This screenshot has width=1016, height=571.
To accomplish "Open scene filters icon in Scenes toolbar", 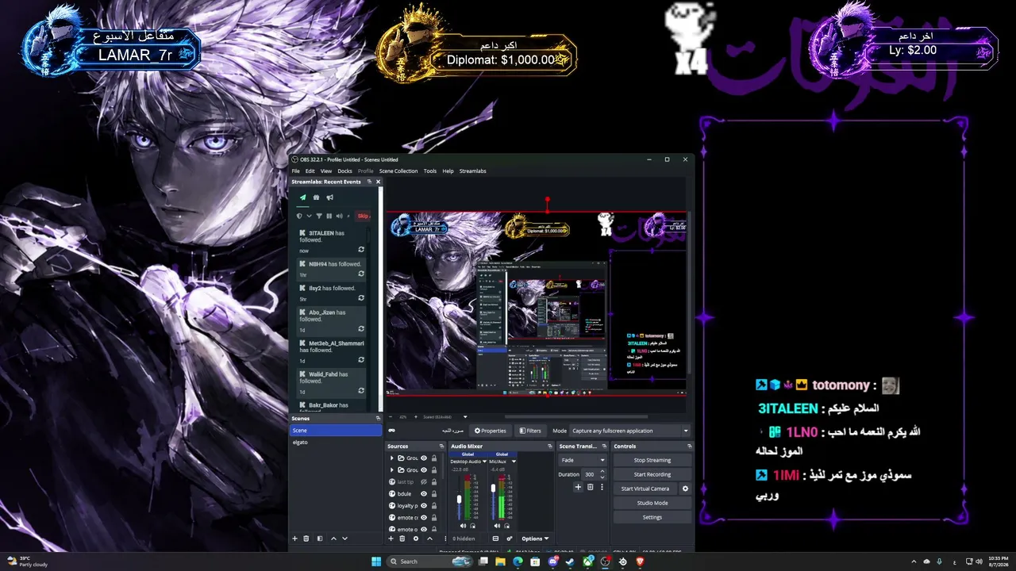I will click(320, 538).
